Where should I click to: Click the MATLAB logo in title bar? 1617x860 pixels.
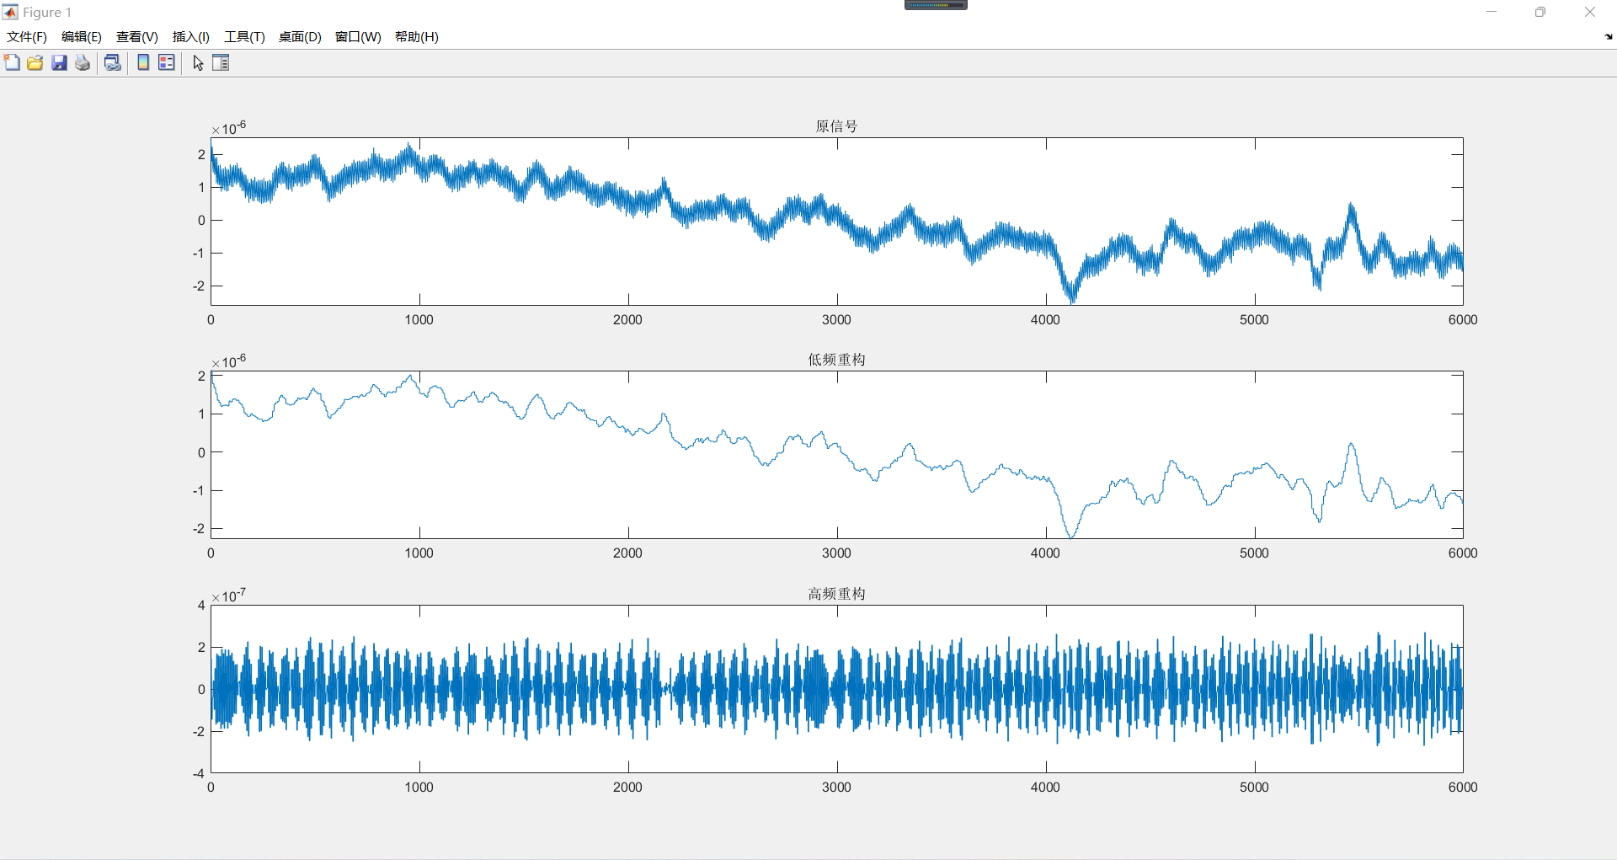point(10,12)
